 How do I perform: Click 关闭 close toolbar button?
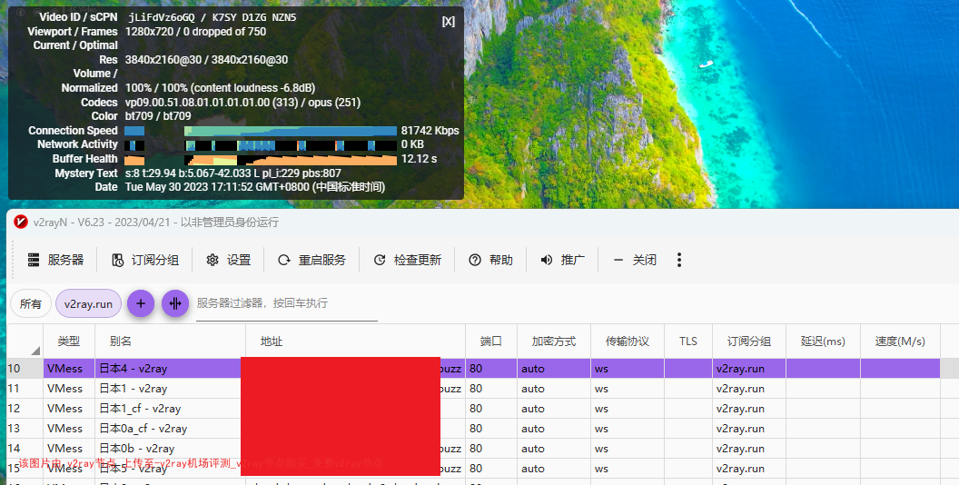point(635,260)
